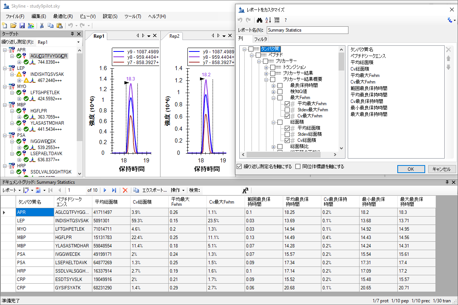Uncheck the 平均総面積 column checkbox

(x=287, y=128)
